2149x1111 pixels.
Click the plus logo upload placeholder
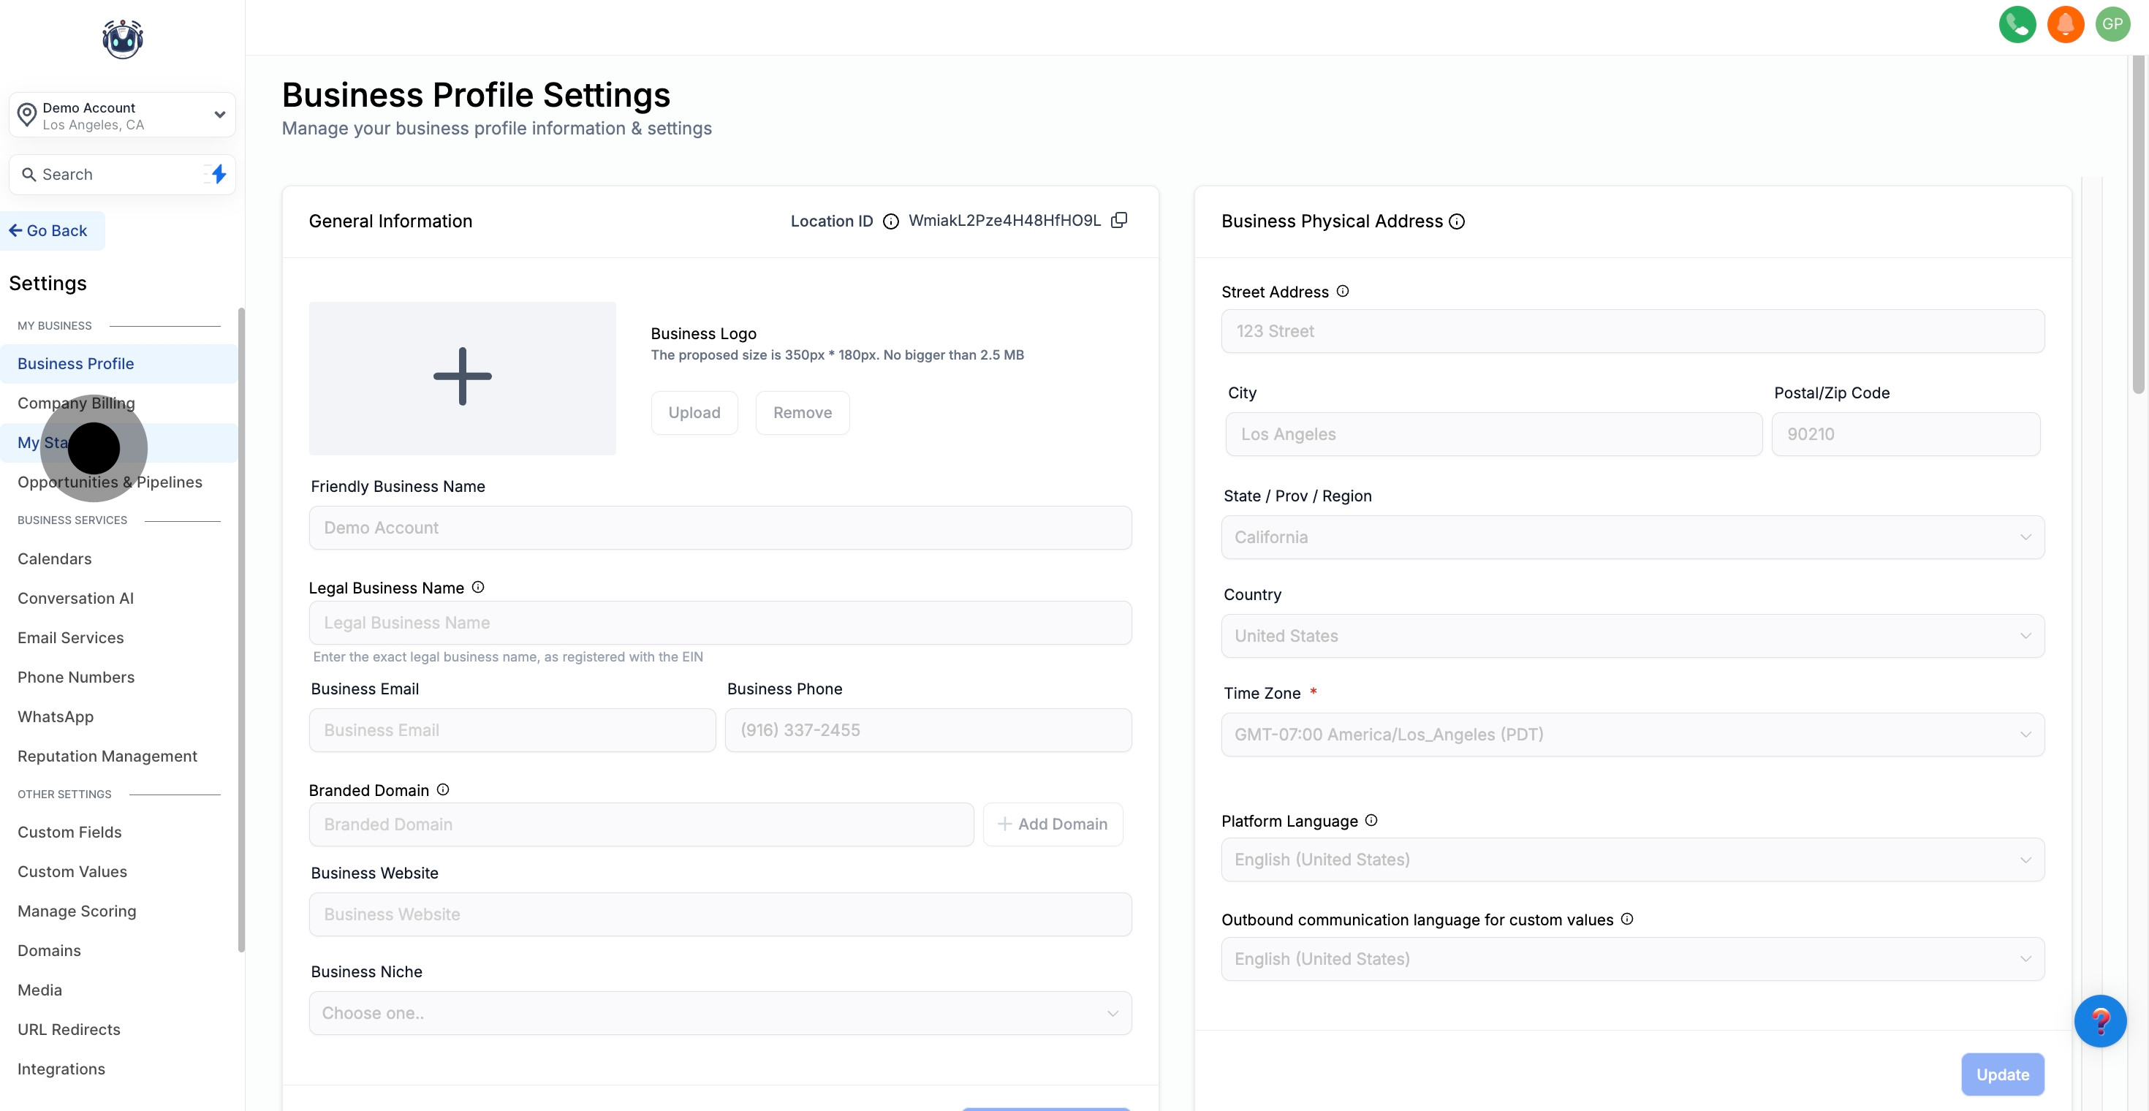coord(462,378)
